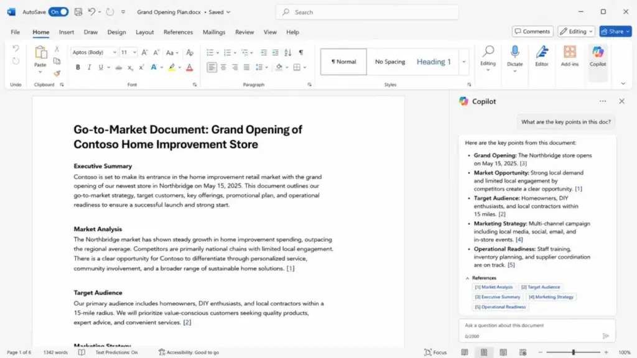The height and width of the screenshot is (358, 637).
Task: Expand the bullets list dropdown
Action: click(218, 53)
